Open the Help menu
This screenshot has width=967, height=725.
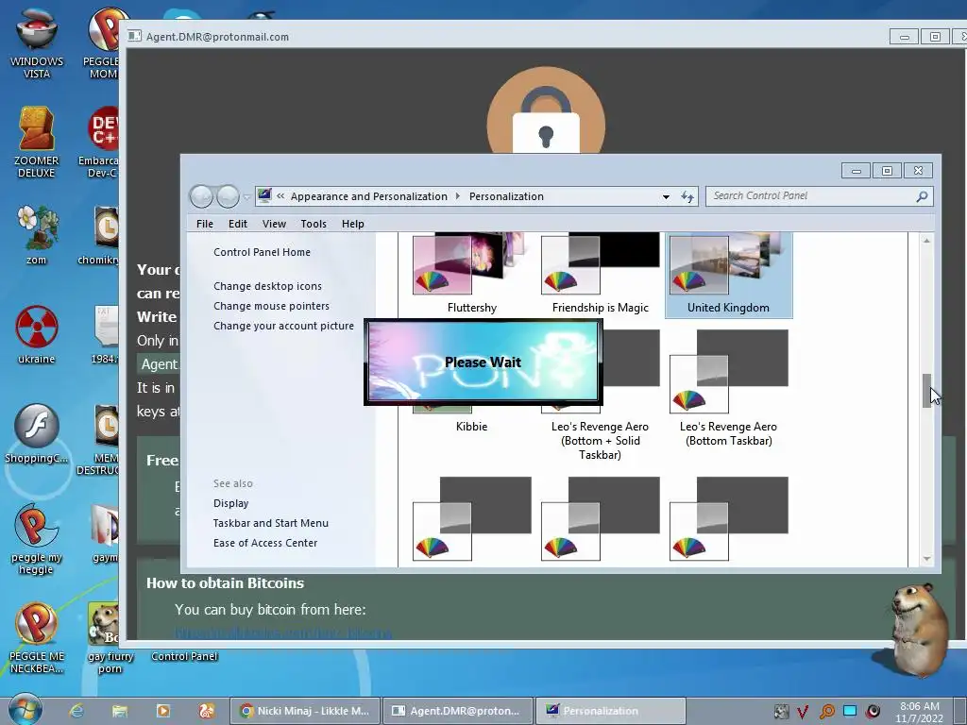(x=353, y=224)
